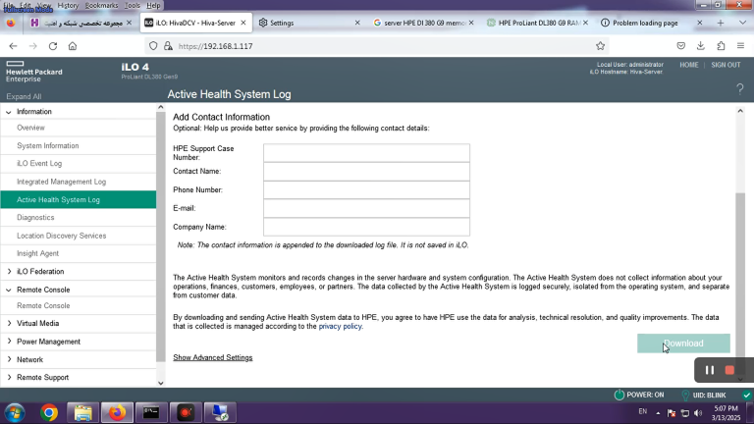The image size is (754, 424).
Task: Open Windows Start menu
Action: [15, 413]
